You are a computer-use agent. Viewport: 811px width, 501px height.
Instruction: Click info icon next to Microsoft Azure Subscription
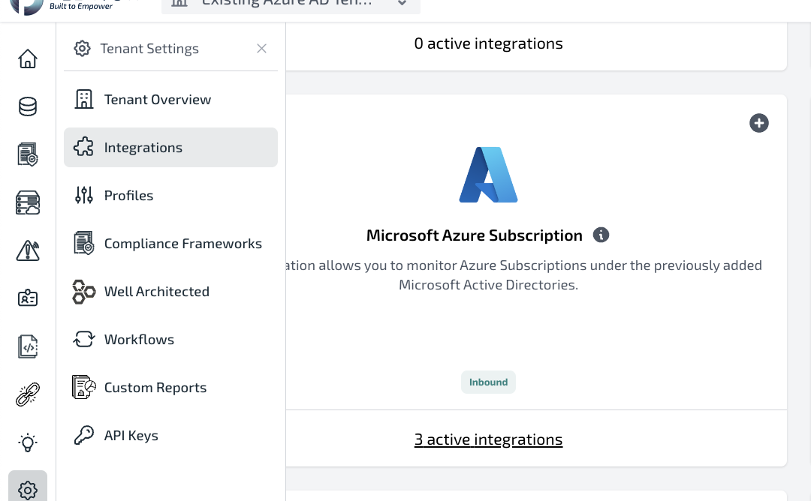[x=601, y=235]
